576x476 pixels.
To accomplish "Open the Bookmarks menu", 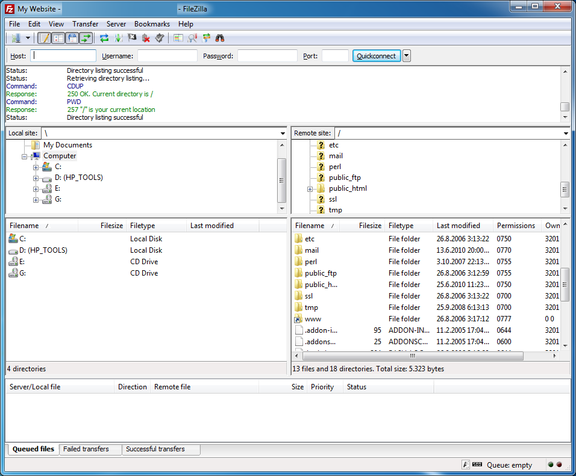I will [x=152, y=24].
